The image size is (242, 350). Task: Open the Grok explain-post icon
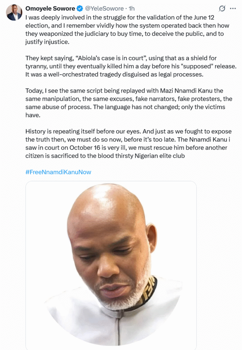(222, 9)
